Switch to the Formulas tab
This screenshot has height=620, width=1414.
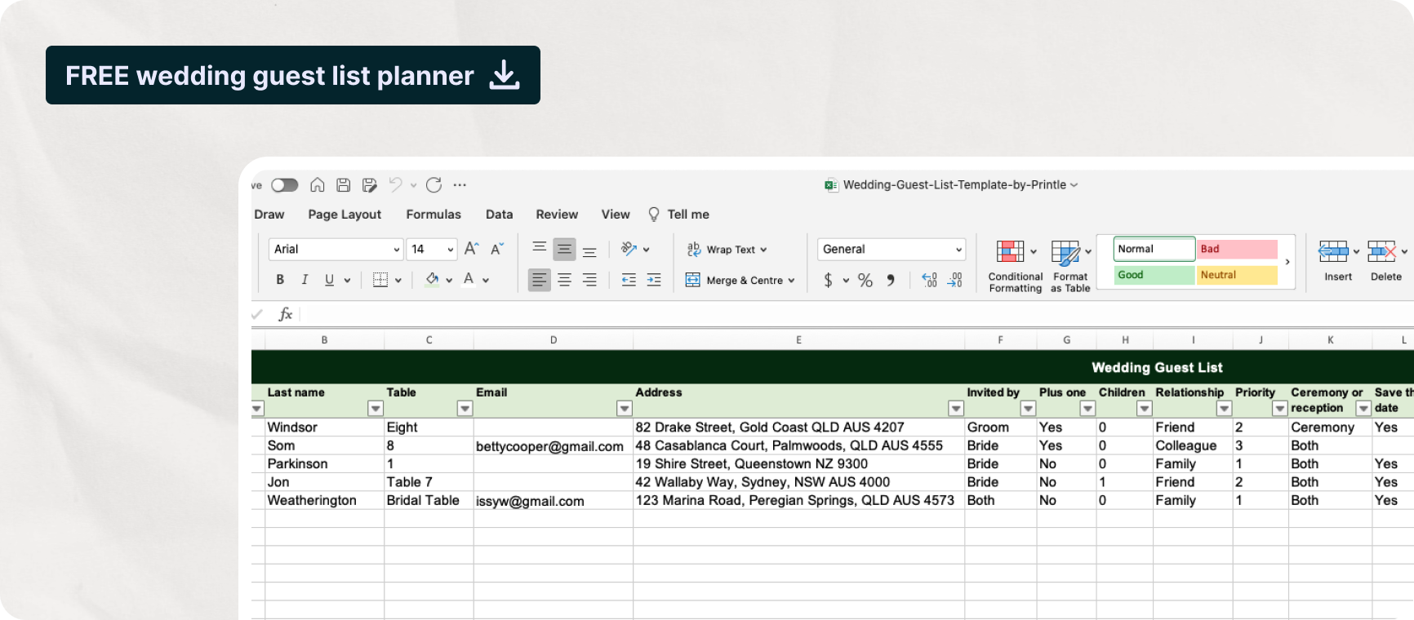(434, 215)
